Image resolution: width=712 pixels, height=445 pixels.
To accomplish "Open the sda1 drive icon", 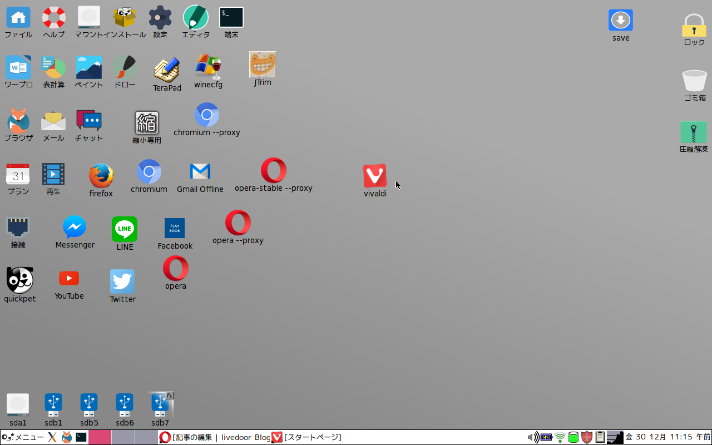I will tap(18, 404).
